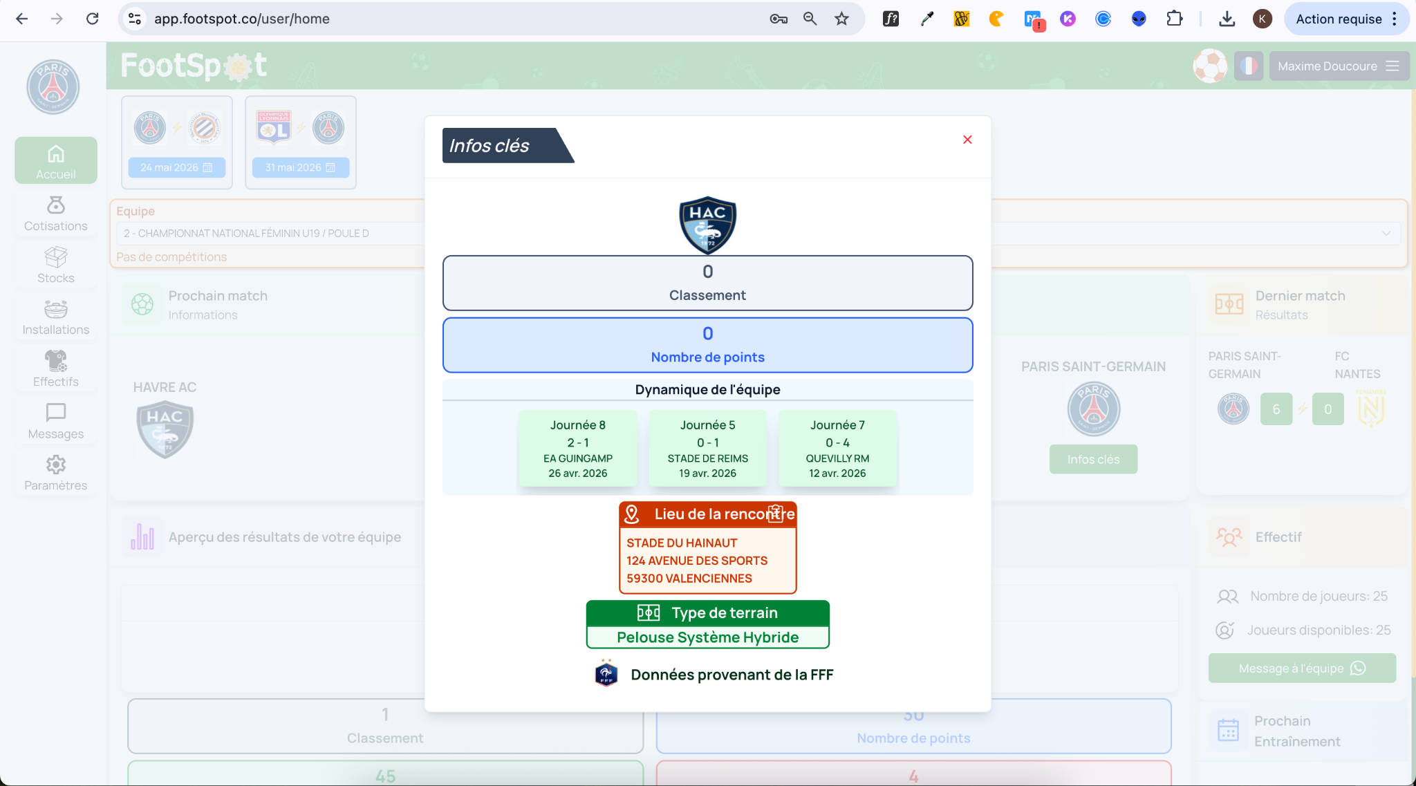Click the FFF logo in the popup

tap(606, 673)
